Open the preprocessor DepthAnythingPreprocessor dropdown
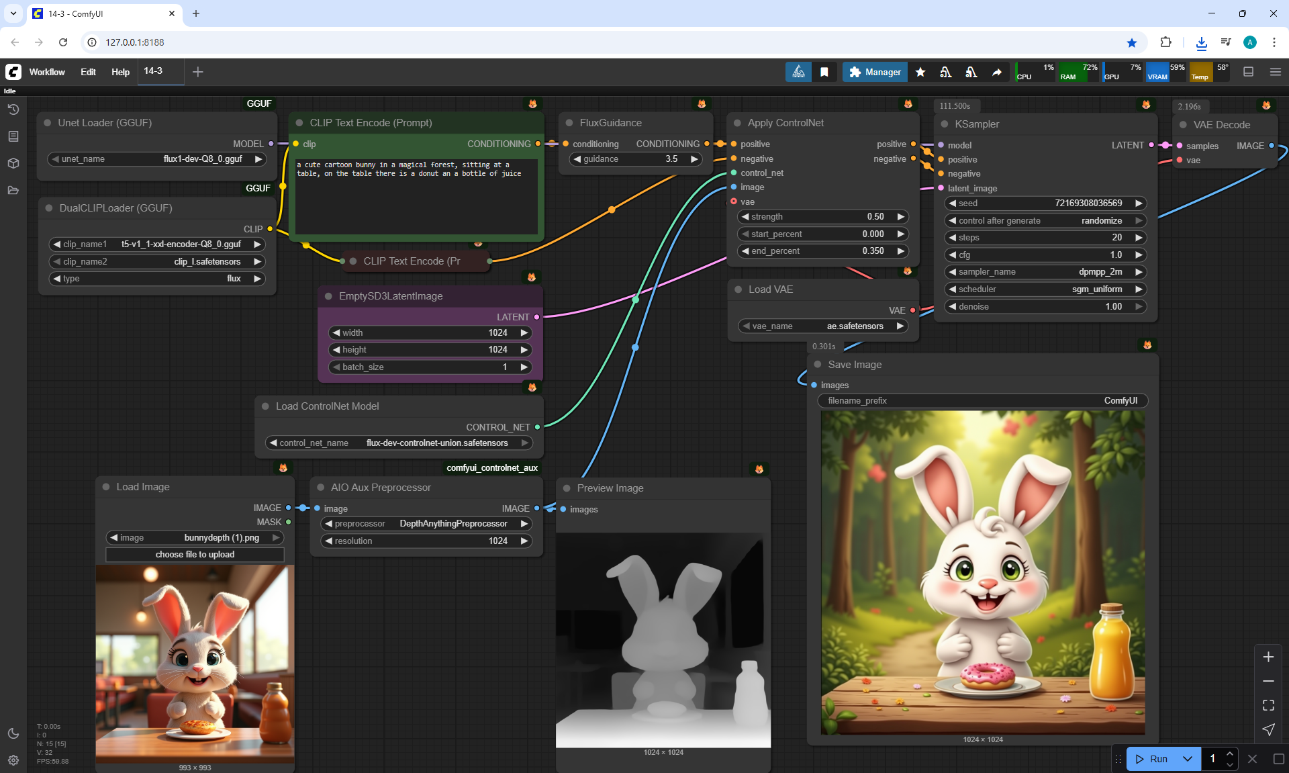1289x773 pixels. click(x=427, y=524)
